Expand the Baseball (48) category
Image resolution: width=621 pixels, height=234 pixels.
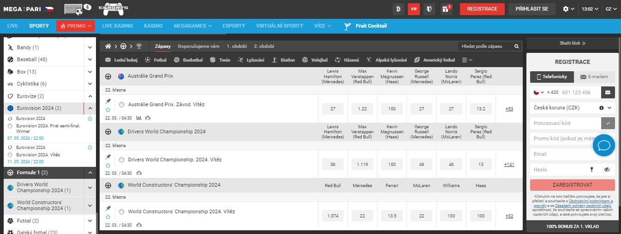point(90,59)
